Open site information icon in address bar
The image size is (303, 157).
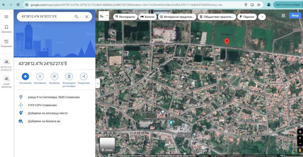pyautogui.click(x=27, y=5)
